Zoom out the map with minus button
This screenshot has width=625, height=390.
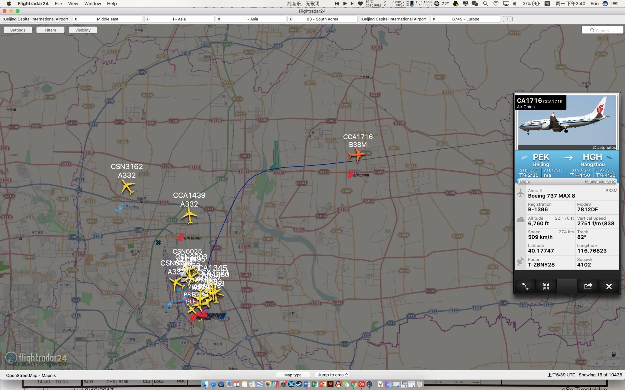click(x=614, y=363)
